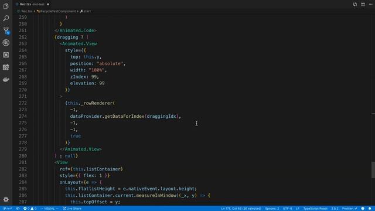Open the Run and Debug view
This screenshot has width=375, height=211.
(x=6, y=43)
